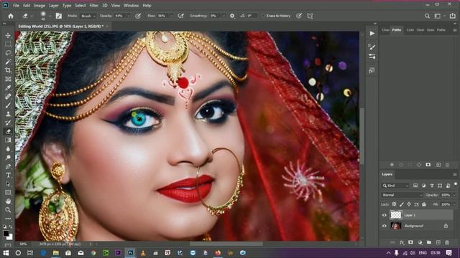Open the Edit Toolbar three-dots button

[x=8, y=219]
